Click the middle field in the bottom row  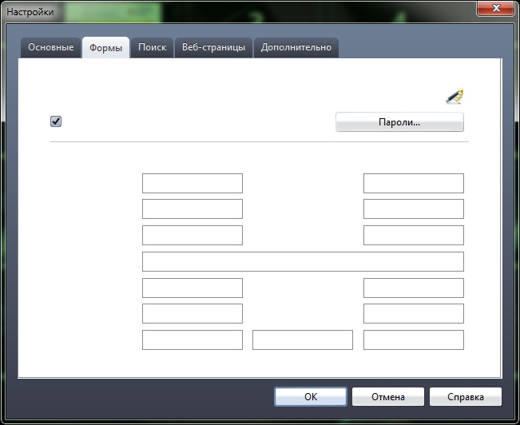pyautogui.click(x=303, y=340)
